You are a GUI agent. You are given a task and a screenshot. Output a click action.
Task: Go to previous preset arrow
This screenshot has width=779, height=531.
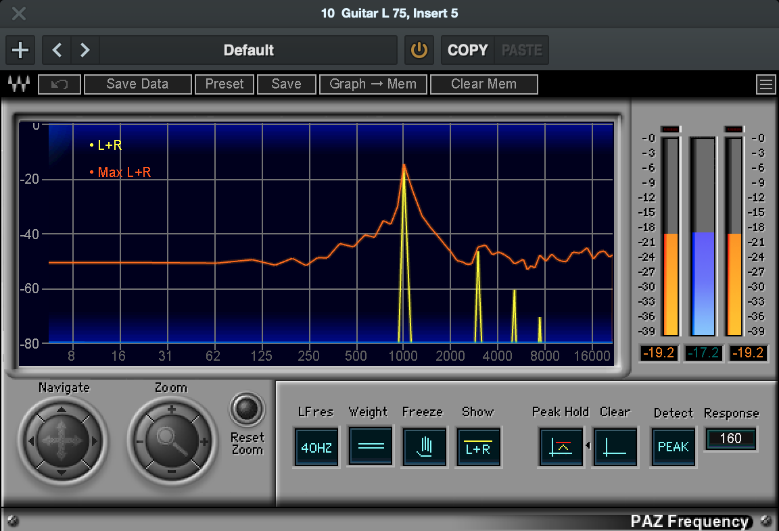[x=57, y=50]
